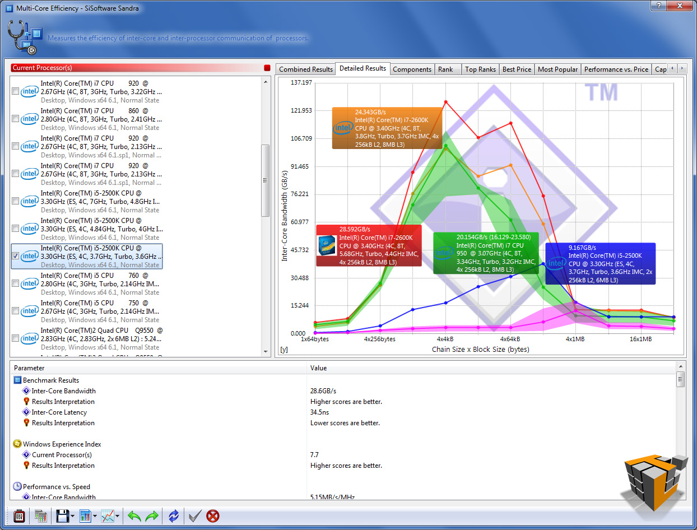The width and height of the screenshot is (697, 530).
Task: Click the tab strip left arrow
Action: click(x=672, y=68)
